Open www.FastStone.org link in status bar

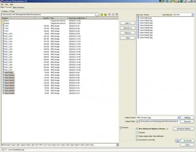click(16, 150)
